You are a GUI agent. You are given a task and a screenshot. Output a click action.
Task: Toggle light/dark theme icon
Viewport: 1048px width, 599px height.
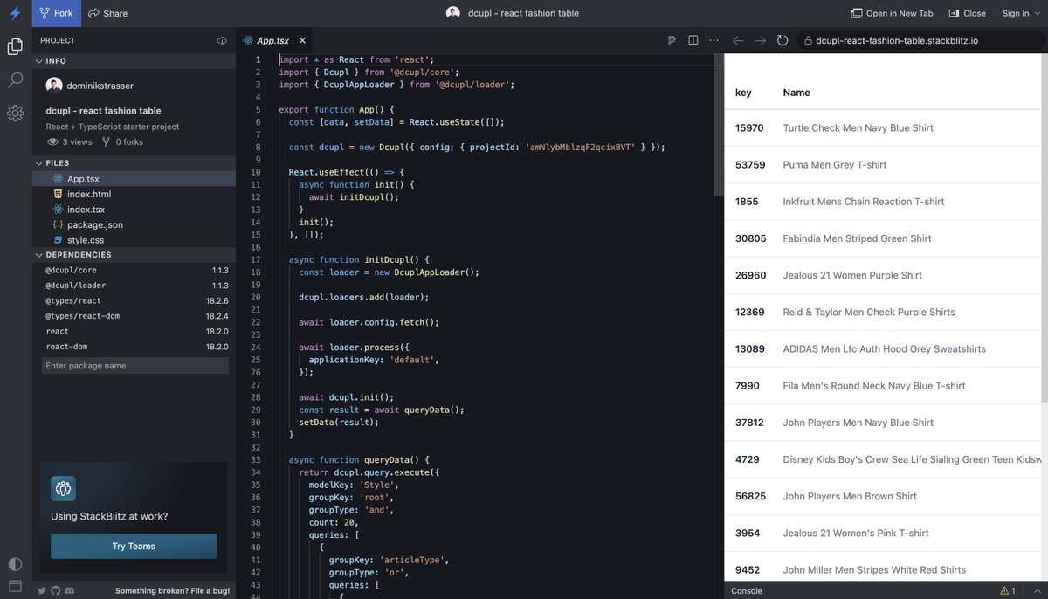pyautogui.click(x=15, y=564)
